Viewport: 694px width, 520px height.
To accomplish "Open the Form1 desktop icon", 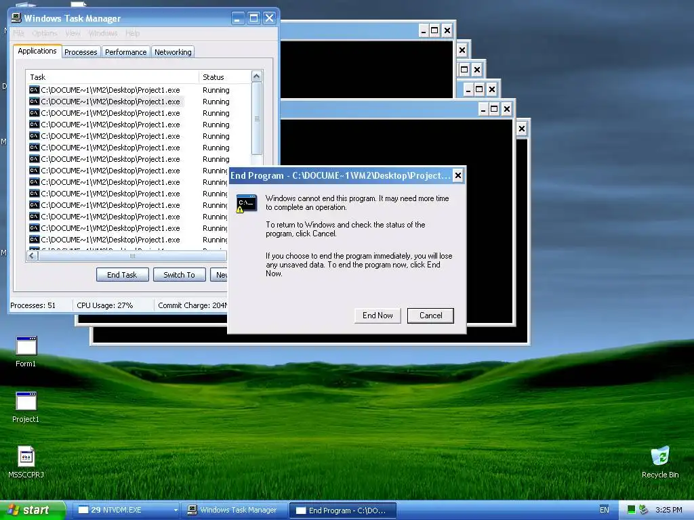I will point(26,352).
